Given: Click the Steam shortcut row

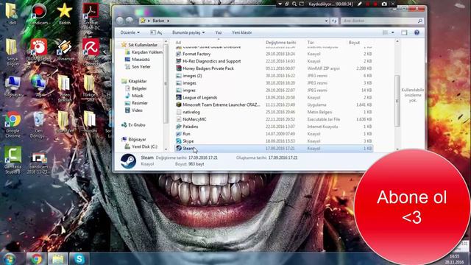Looking at the screenshot, I should [x=274, y=148].
